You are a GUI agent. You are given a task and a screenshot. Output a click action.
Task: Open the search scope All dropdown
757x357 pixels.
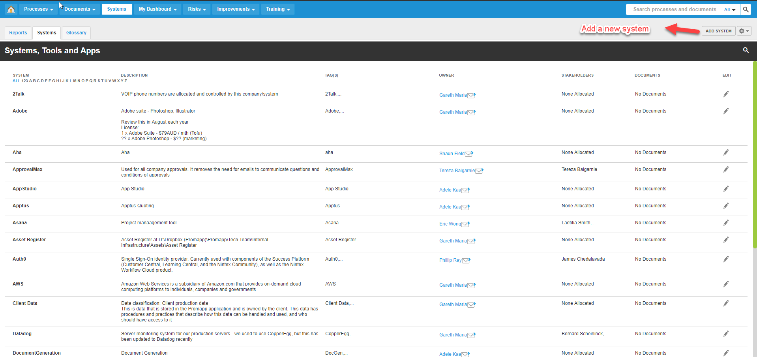click(730, 9)
